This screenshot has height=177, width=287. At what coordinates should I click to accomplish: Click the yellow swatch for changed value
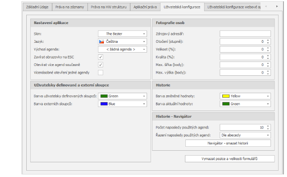tap(225, 96)
